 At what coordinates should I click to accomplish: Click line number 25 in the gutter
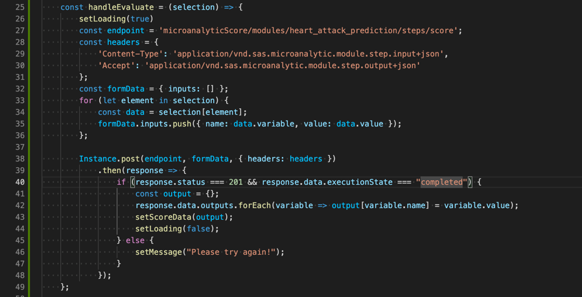tap(19, 7)
